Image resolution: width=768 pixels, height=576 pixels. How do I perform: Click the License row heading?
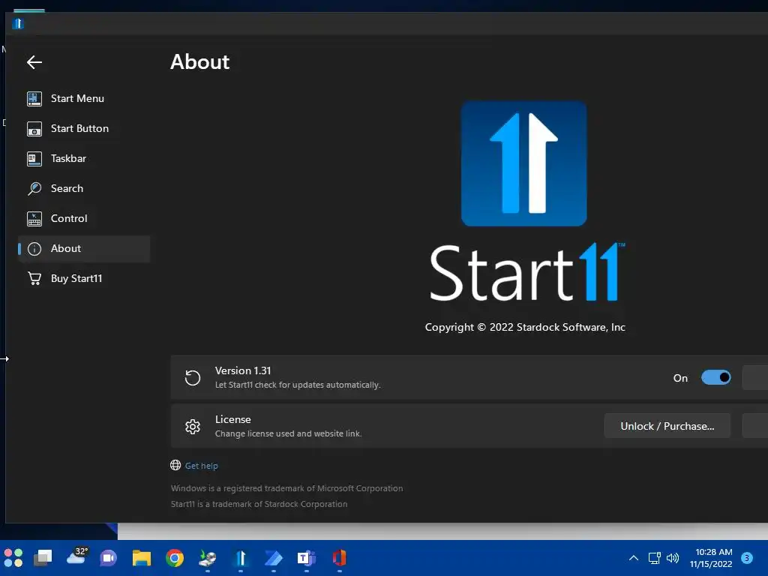click(x=232, y=420)
